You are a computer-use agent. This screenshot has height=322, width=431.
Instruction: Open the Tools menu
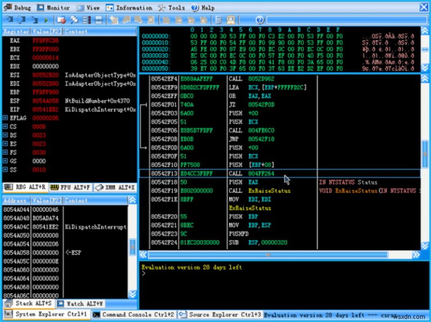click(171, 8)
